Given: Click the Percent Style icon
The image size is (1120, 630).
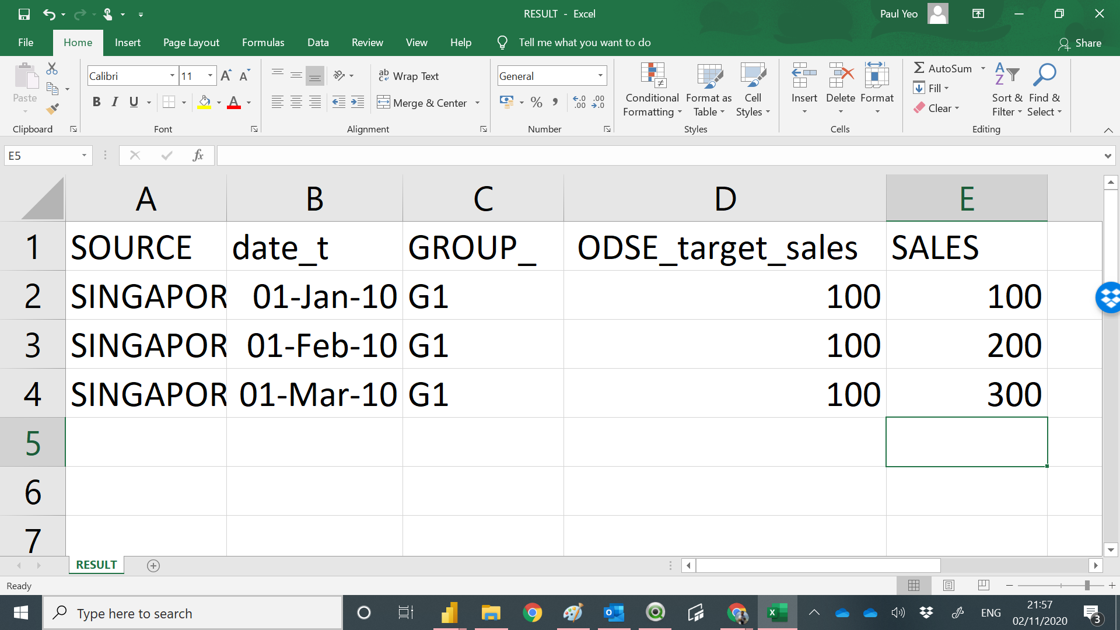Looking at the screenshot, I should click(537, 103).
